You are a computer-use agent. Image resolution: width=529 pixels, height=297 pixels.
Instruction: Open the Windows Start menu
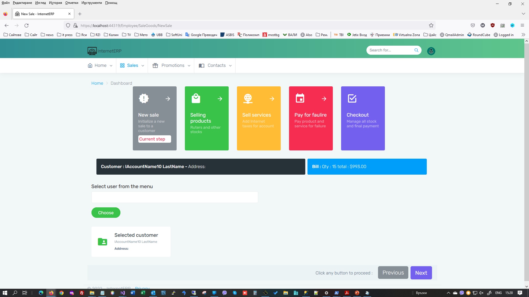(5, 293)
